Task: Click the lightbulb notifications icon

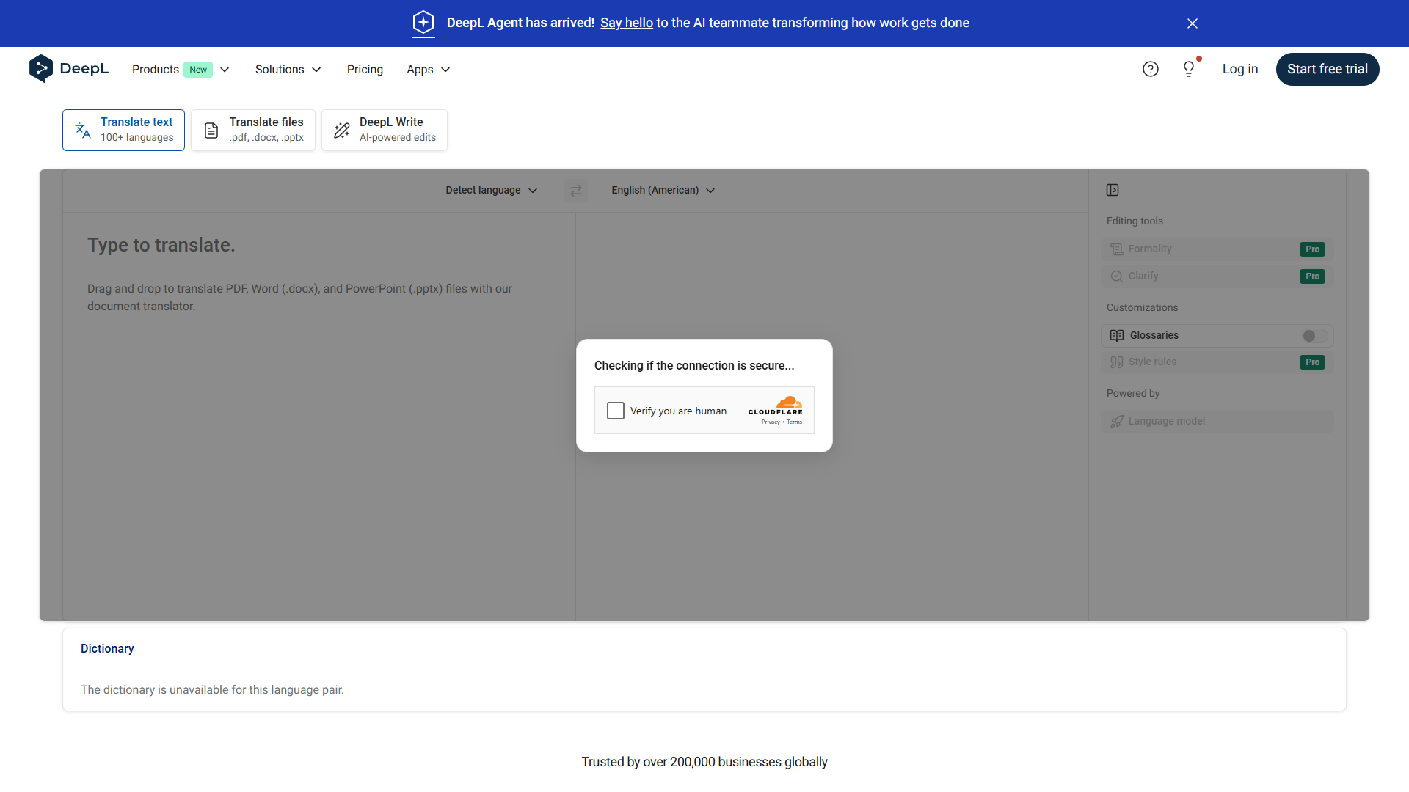Action: (1189, 69)
